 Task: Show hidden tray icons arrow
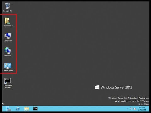click(x=128, y=109)
